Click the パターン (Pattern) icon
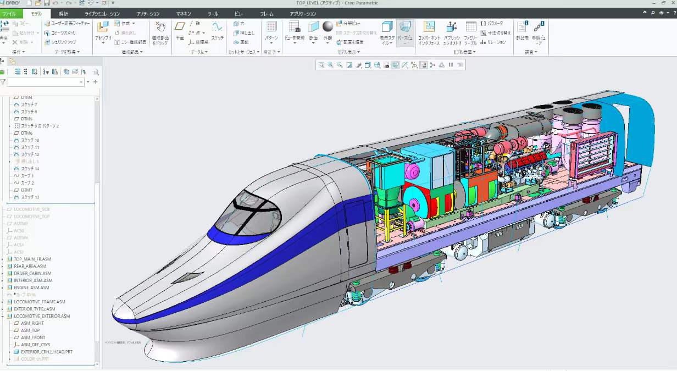The image size is (677, 371). click(x=271, y=30)
